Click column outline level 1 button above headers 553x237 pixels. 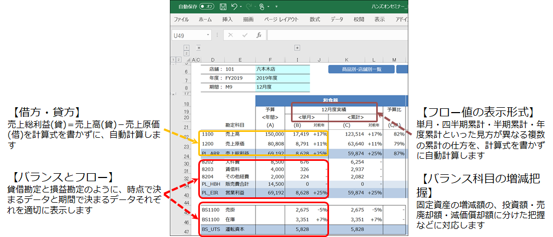pyautogui.click(x=186, y=48)
